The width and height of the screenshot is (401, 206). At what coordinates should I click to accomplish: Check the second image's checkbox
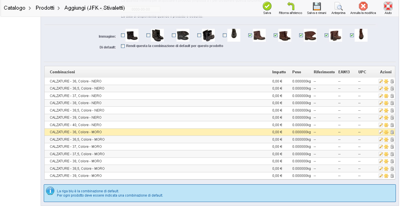(x=148, y=35)
